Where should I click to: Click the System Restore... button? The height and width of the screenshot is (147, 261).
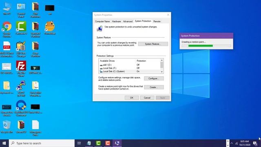[x=153, y=44]
